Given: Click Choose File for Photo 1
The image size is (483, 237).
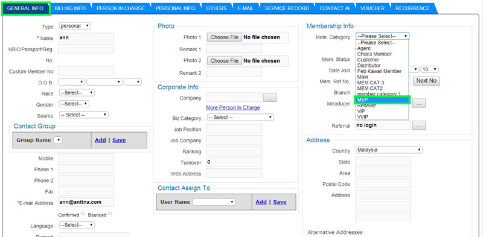Looking at the screenshot, I should (225, 37).
